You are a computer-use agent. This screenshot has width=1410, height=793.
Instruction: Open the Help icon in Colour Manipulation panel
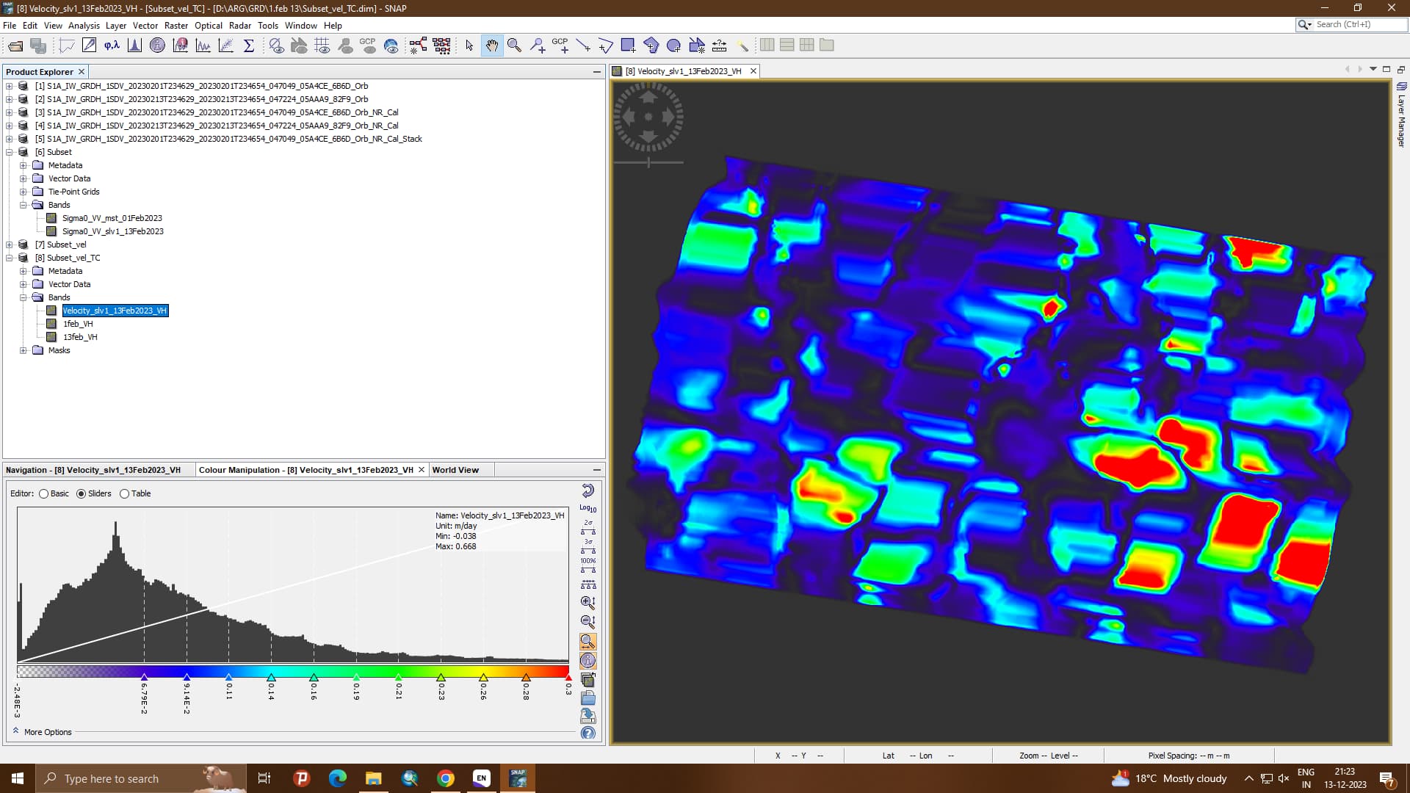click(587, 733)
